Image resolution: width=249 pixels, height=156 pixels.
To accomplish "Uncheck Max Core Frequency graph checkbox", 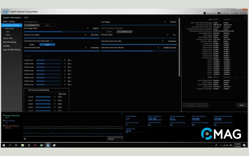I will click(x=4, y=126).
